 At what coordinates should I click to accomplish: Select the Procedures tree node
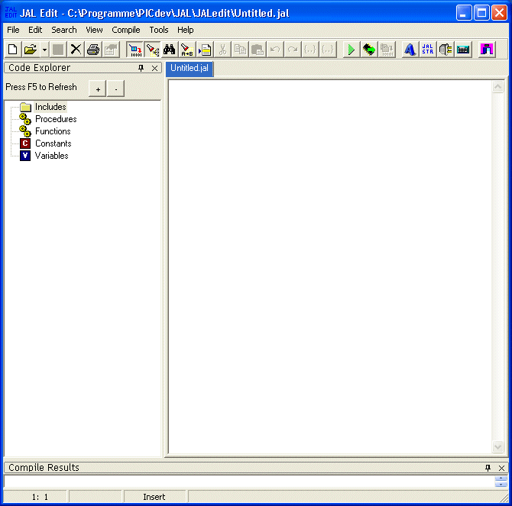pyautogui.click(x=56, y=119)
